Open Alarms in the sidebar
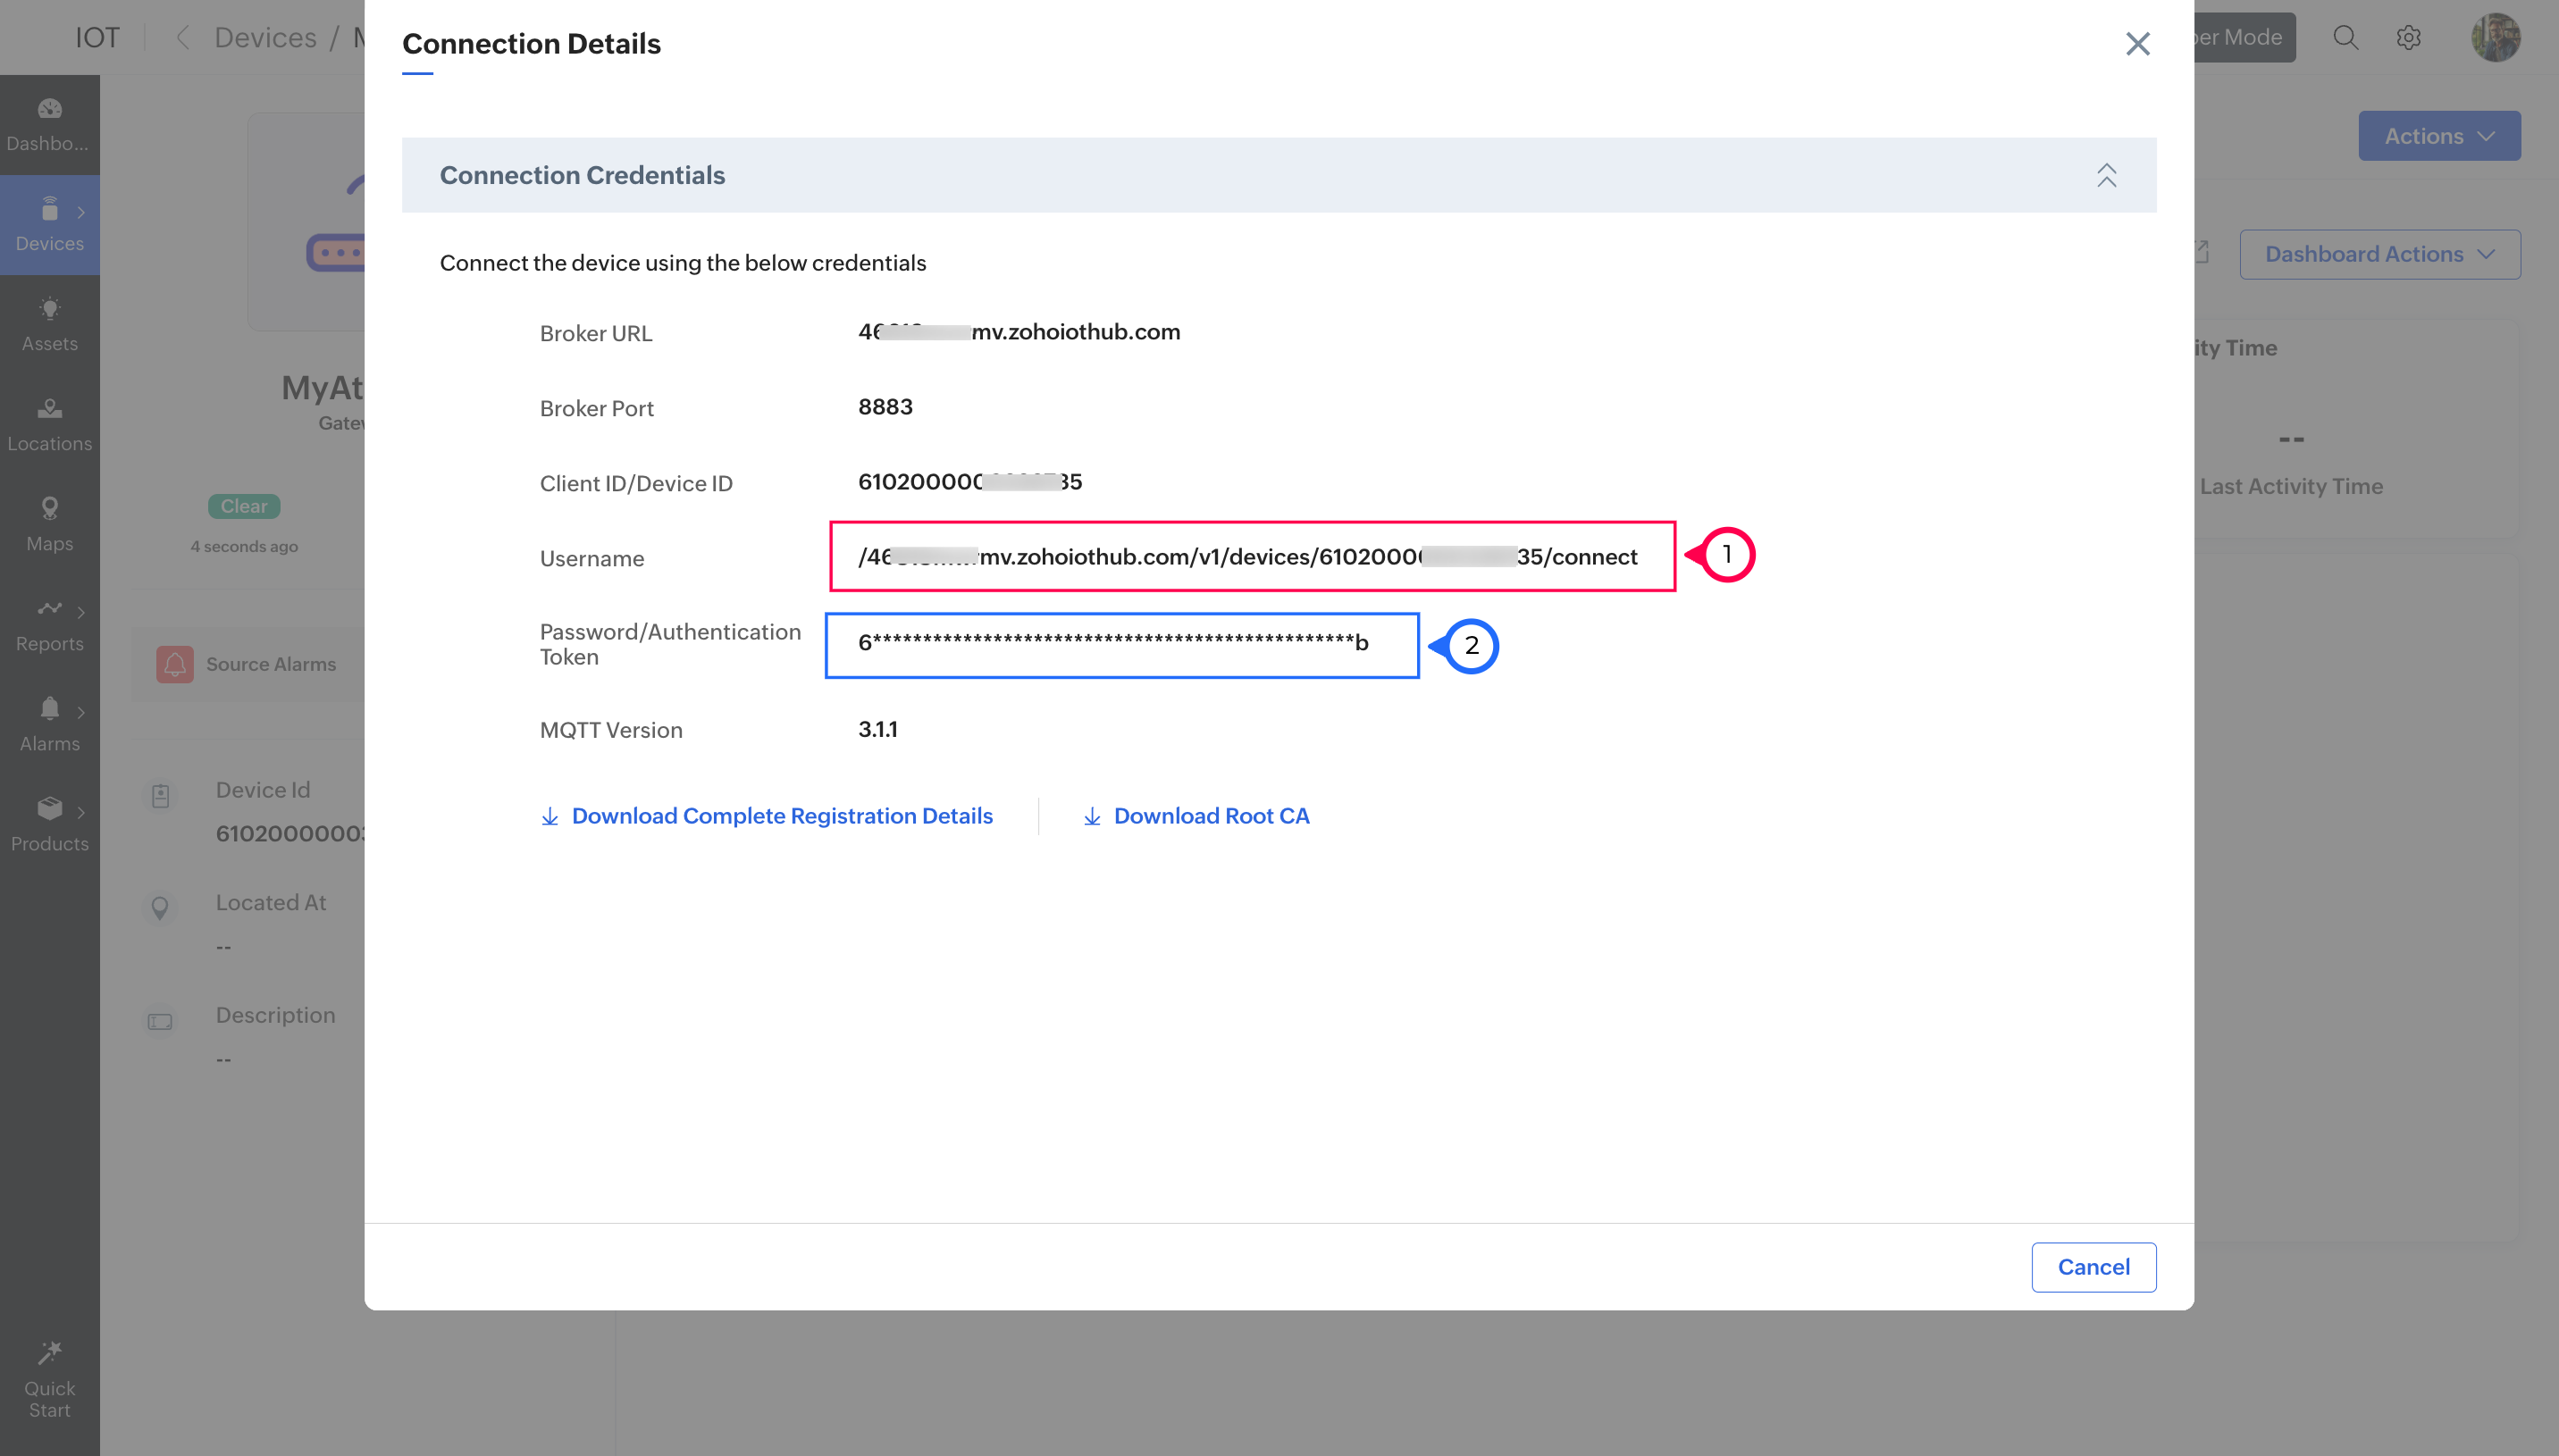2559x1456 pixels. 49,724
